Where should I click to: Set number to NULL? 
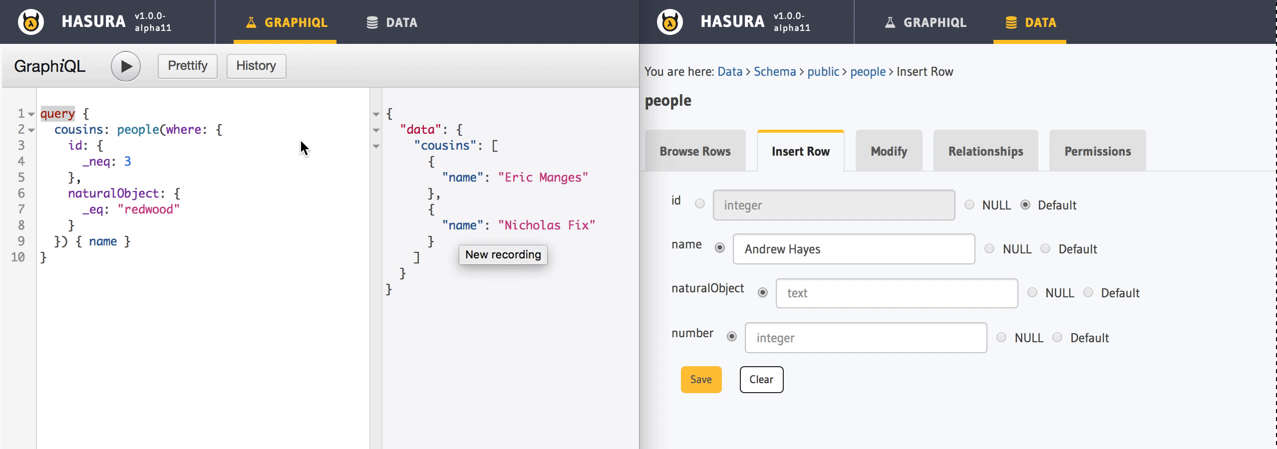click(1001, 337)
